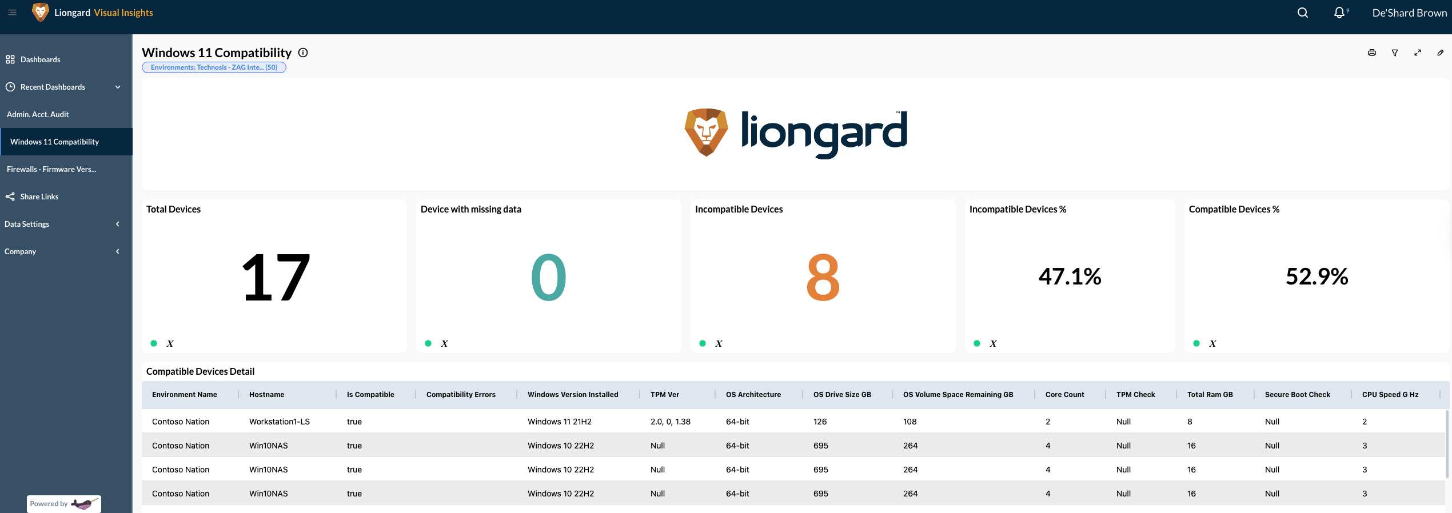1452x513 pixels.
Task: Click the 52.9% compatible percentage
Action: click(x=1317, y=276)
